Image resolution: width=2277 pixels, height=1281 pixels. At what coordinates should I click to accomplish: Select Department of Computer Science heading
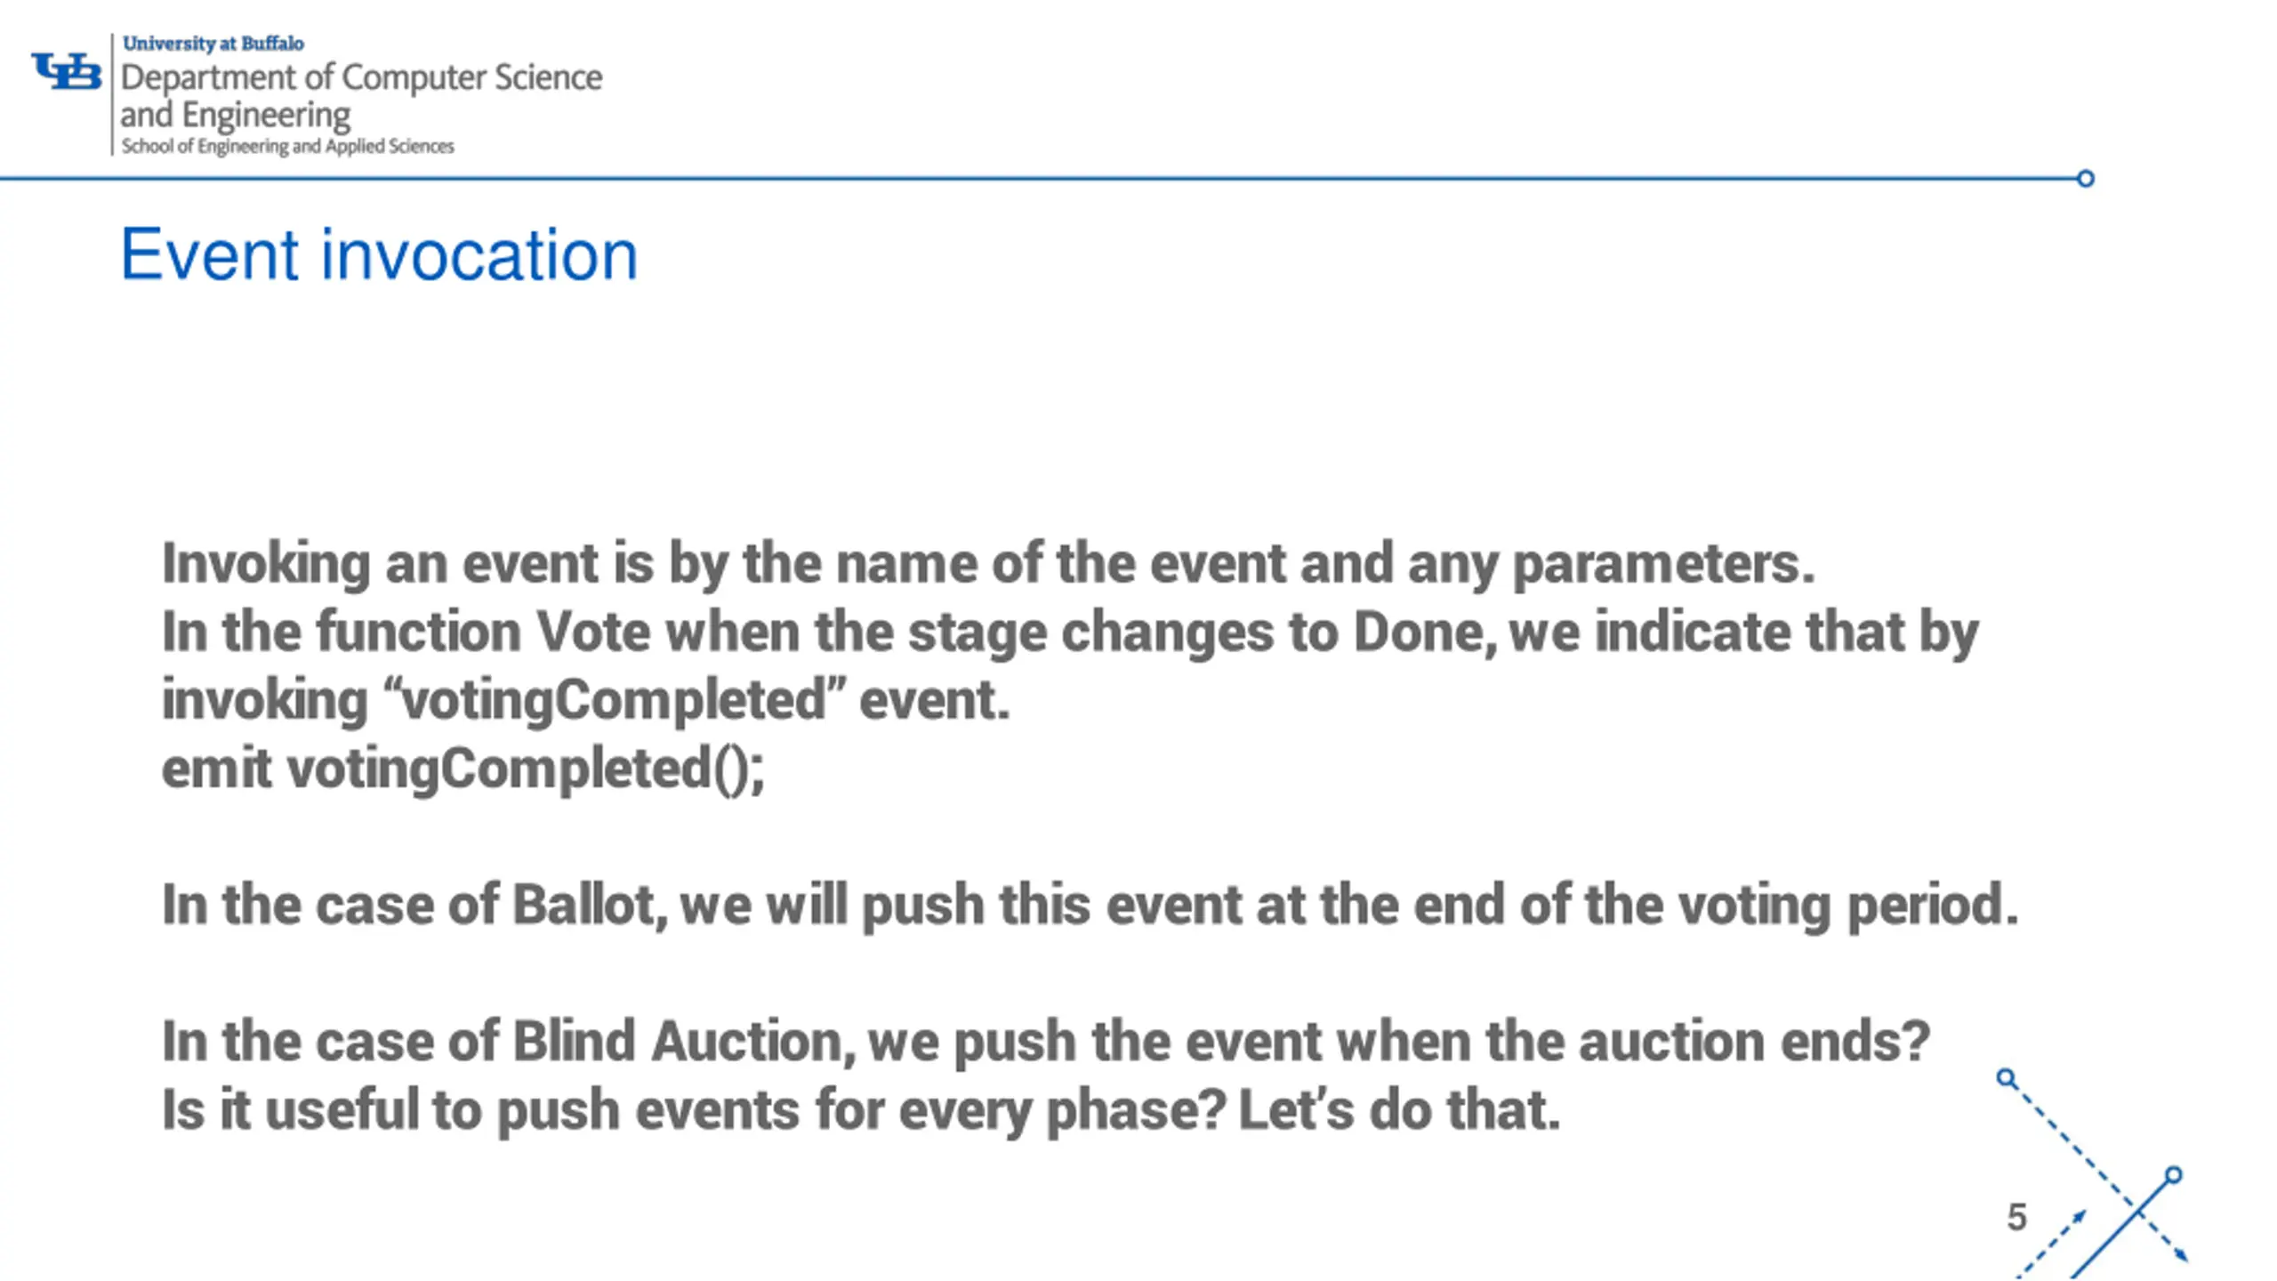(x=362, y=77)
